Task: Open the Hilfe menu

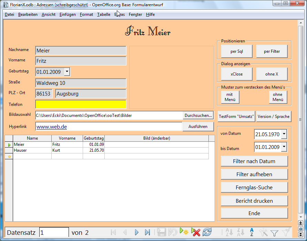Action: point(150,14)
